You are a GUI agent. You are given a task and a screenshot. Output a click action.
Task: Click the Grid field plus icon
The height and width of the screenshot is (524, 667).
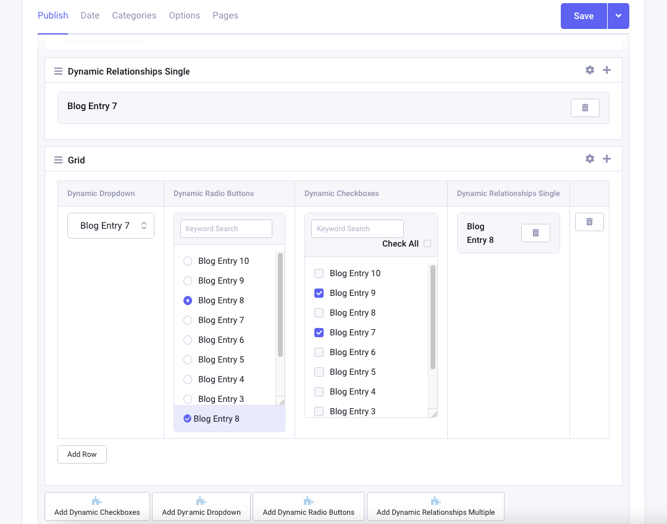[x=606, y=159]
